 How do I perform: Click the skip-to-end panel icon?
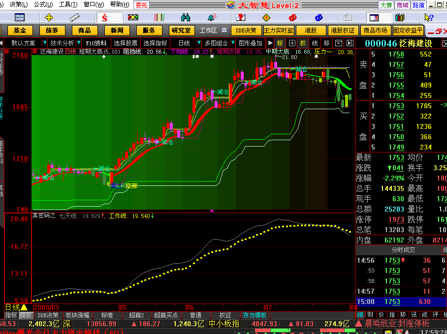[x=350, y=43]
